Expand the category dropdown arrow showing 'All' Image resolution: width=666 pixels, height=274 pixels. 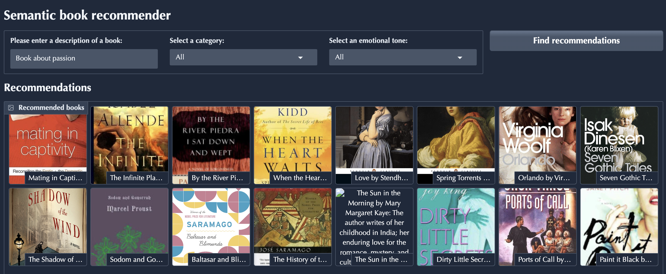click(x=300, y=57)
